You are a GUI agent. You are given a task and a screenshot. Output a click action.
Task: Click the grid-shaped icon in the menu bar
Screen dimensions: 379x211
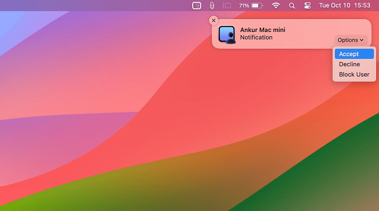[196, 6]
